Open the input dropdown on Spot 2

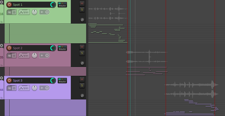(x=44, y=56)
